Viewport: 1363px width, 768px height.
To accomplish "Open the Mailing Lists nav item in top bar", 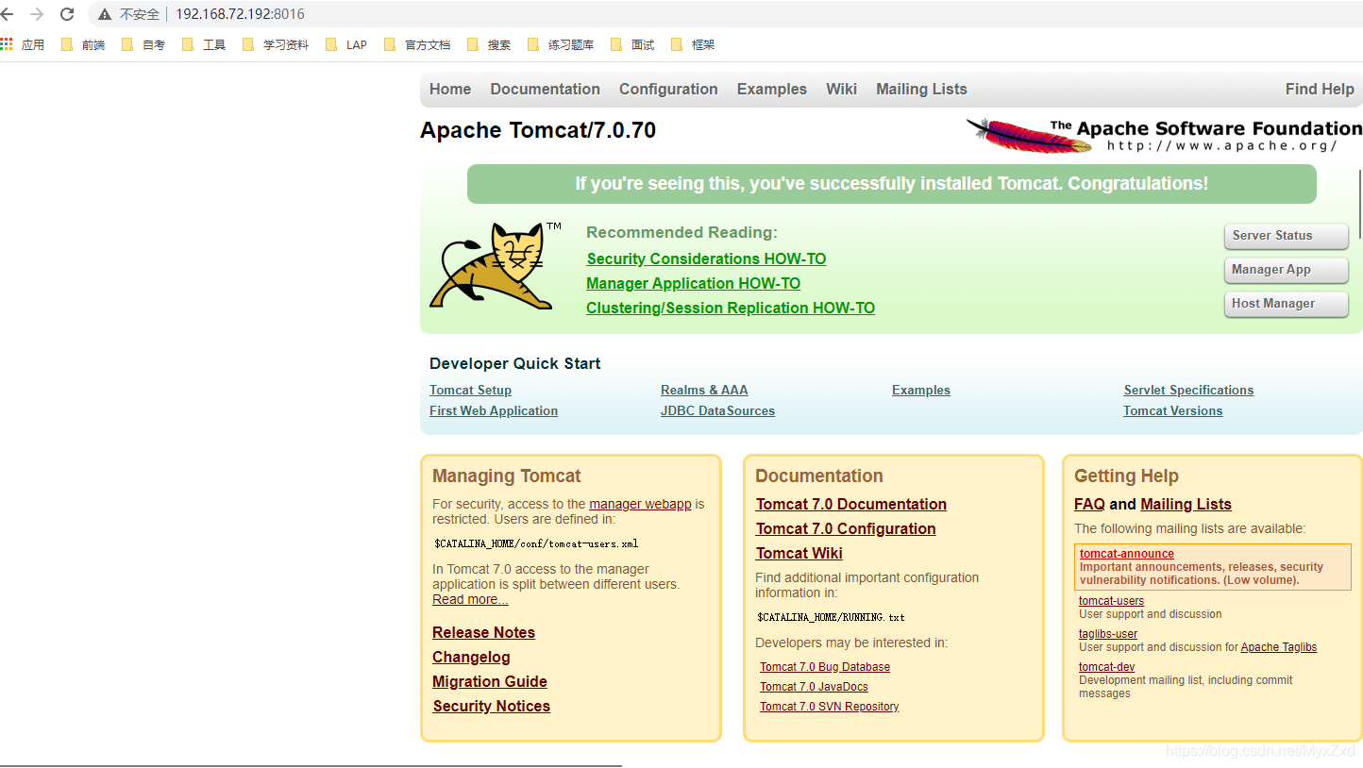I will (x=921, y=90).
